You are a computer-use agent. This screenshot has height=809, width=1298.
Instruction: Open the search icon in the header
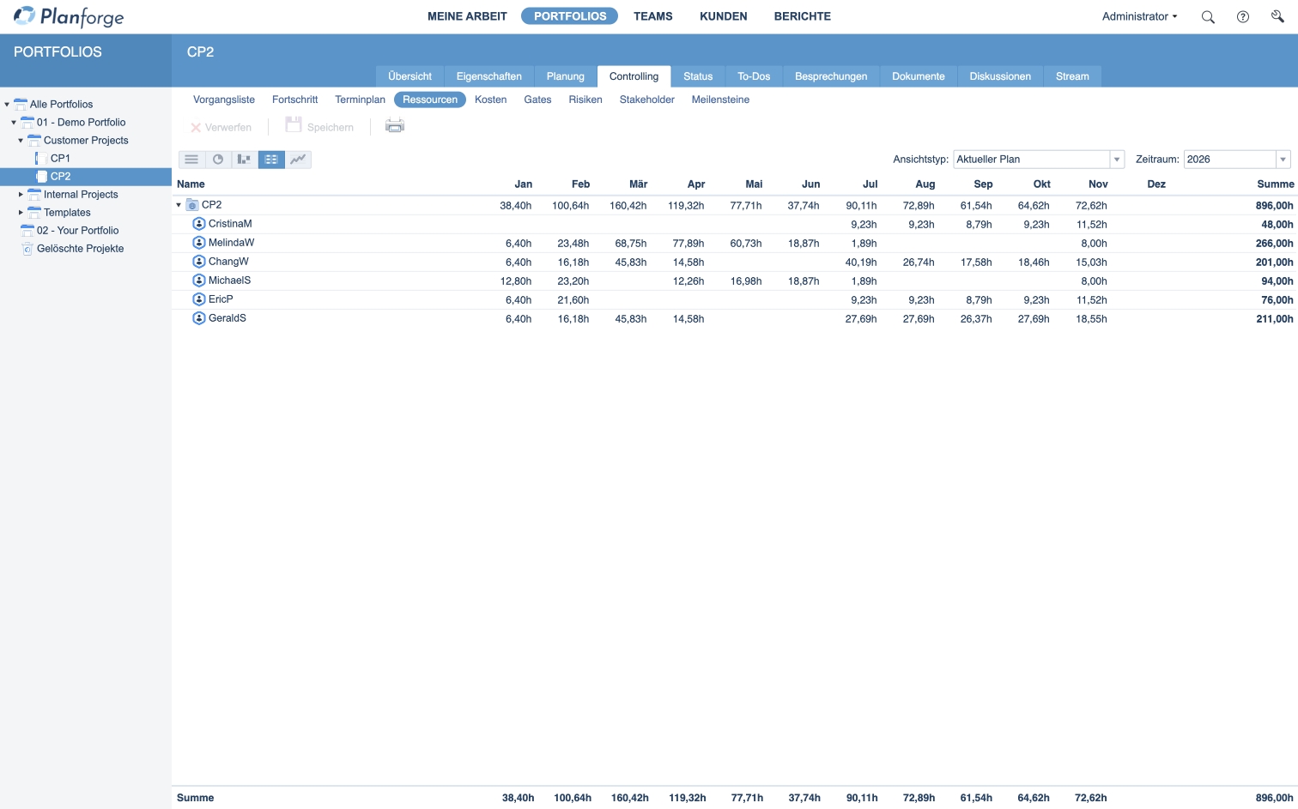tap(1207, 16)
